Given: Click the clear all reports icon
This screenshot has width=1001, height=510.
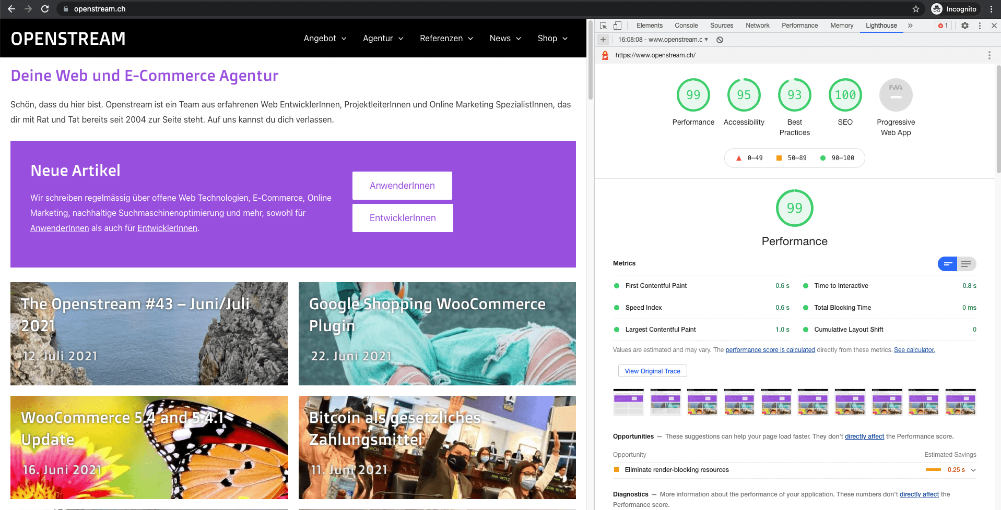Looking at the screenshot, I should (720, 40).
